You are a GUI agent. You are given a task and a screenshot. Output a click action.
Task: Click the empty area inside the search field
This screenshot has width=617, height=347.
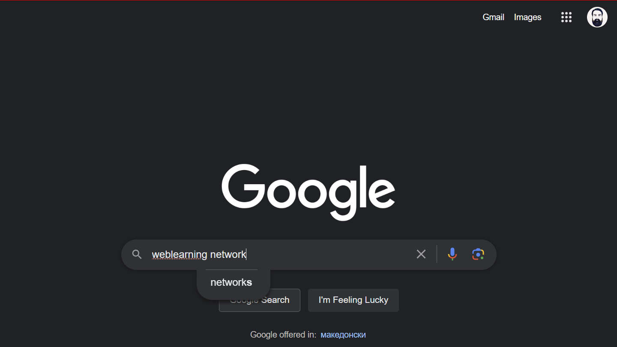pyautogui.click(x=330, y=254)
